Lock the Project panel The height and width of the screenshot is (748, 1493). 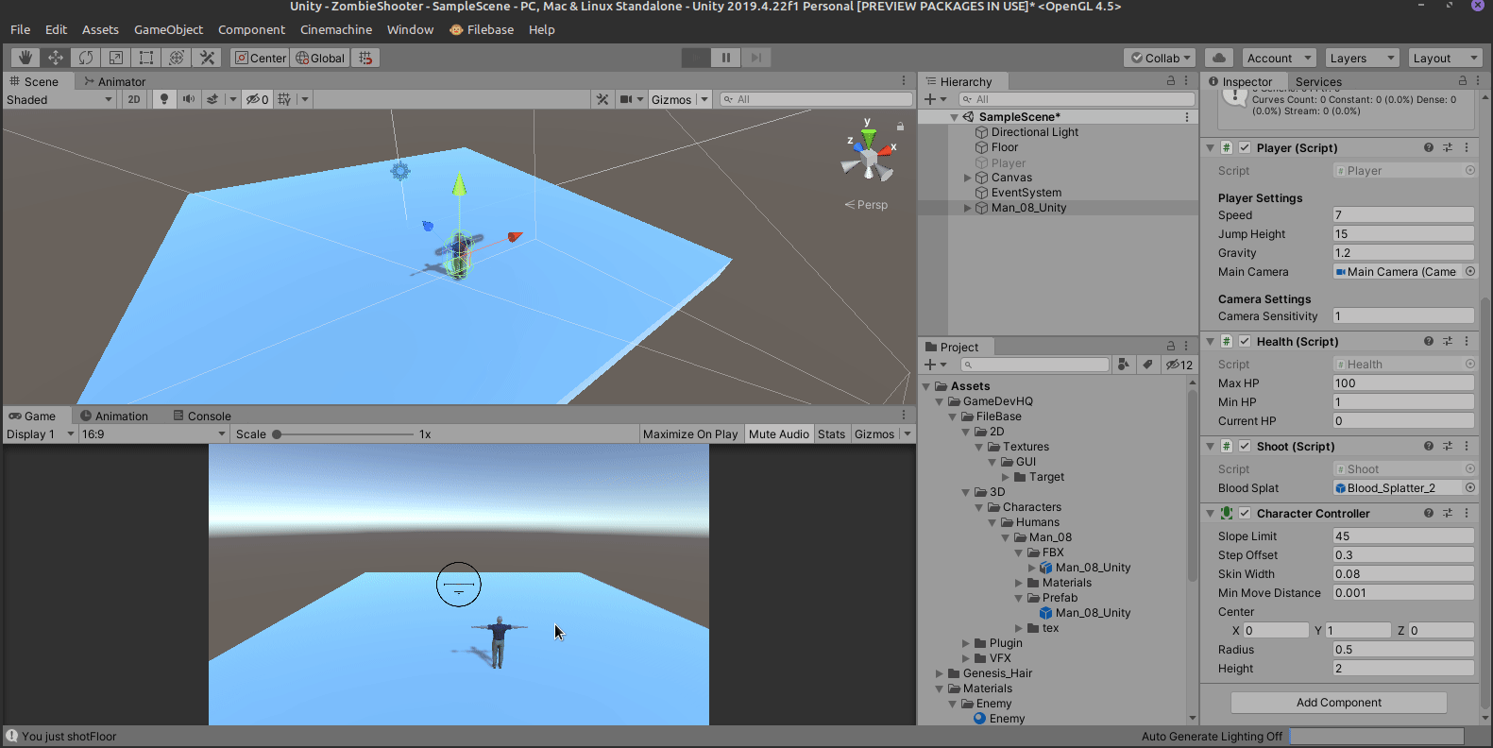point(1171,347)
